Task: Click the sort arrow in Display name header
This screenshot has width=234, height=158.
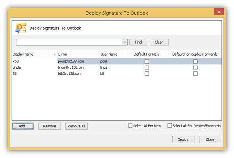Action: pos(55,54)
